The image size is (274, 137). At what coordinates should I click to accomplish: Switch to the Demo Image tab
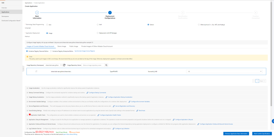[x=62, y=47]
